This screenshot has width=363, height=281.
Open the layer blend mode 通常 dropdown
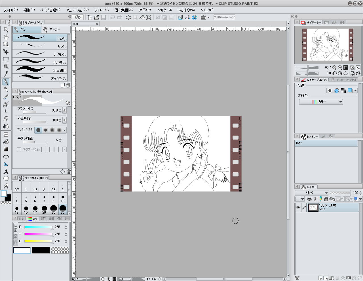click(x=311, y=193)
